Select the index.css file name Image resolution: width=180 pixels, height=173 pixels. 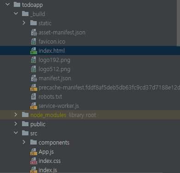50,161
